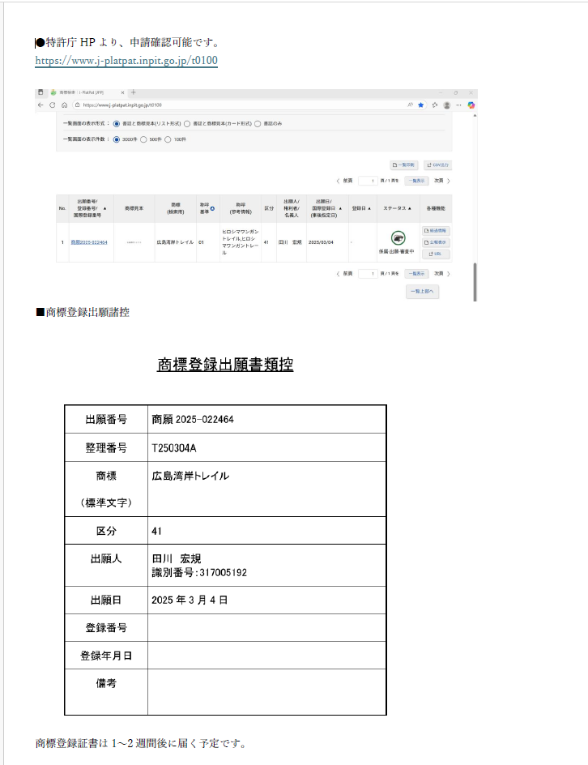Click the URL button in results row
Image resolution: width=588 pixels, height=765 pixels.
(436, 254)
